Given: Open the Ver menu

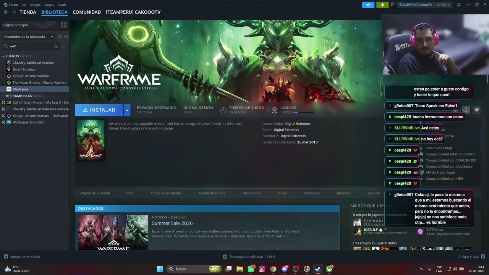Looking at the screenshot, I should coord(24,5).
